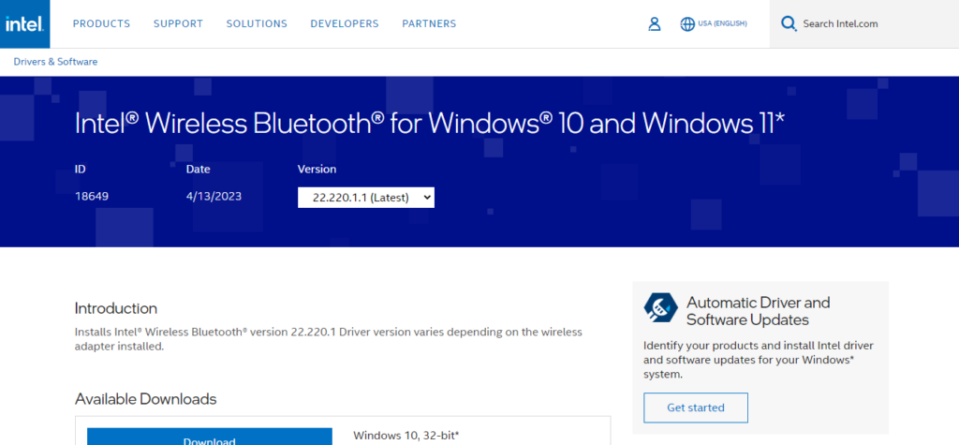The image size is (959, 445).
Task: Click the Intel Wireless Bluetooth page title
Action: [429, 123]
